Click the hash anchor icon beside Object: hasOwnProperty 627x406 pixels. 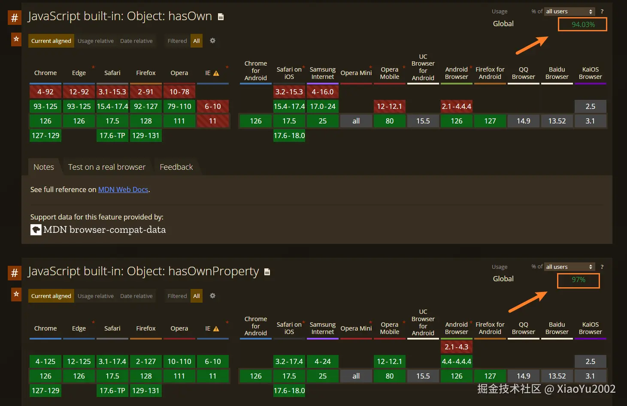pos(15,273)
